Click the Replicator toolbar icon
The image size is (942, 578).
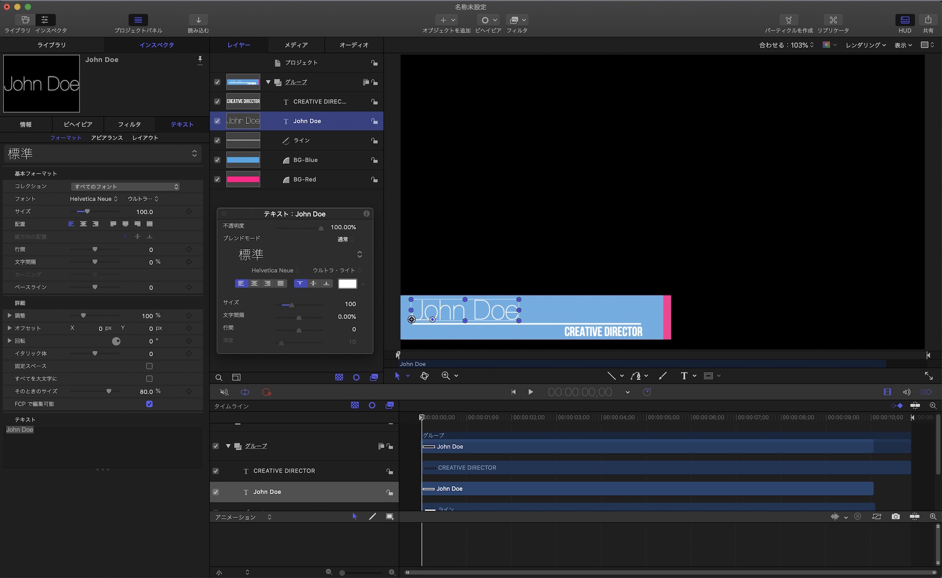(833, 20)
